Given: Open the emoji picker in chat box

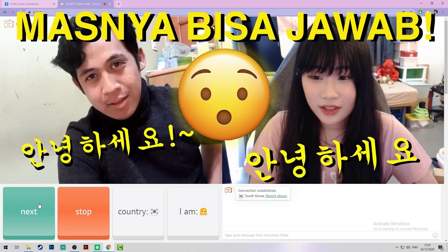Looking at the screenshot, I should 435,235.
